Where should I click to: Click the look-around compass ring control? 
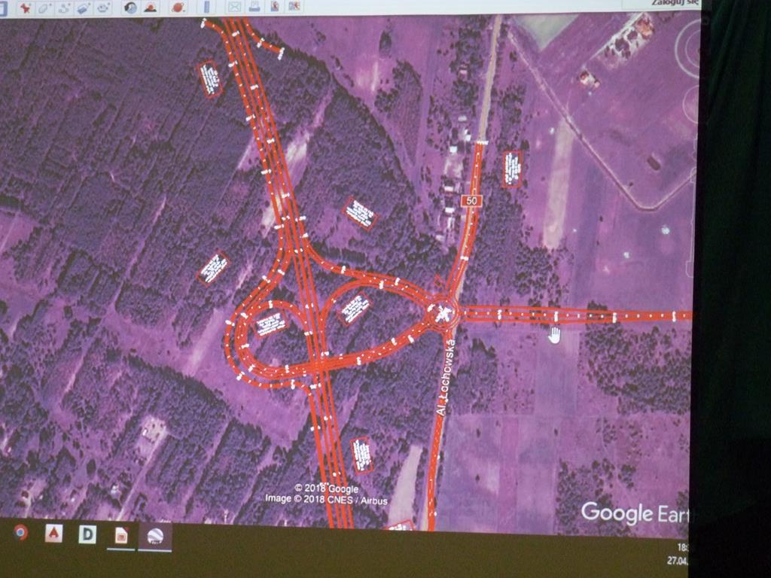pyautogui.click(x=688, y=48)
